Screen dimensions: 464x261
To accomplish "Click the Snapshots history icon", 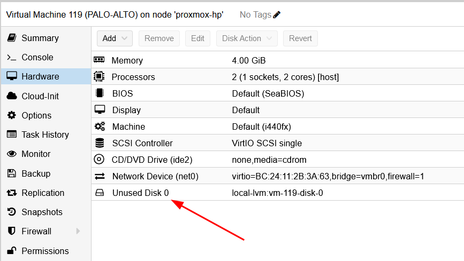I will 11,212.
